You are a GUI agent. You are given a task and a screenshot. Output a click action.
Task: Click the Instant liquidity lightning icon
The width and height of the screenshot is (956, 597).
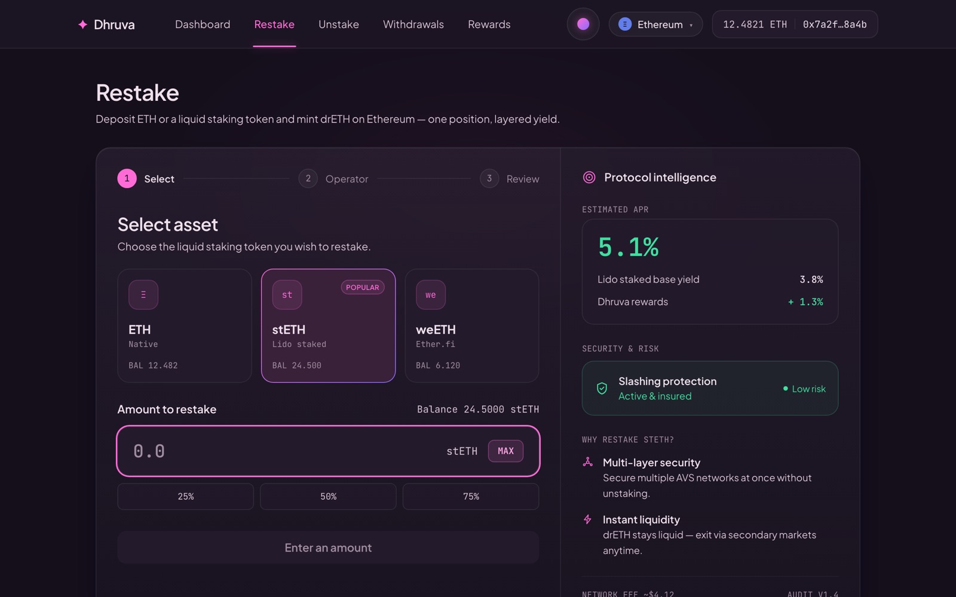[587, 519]
